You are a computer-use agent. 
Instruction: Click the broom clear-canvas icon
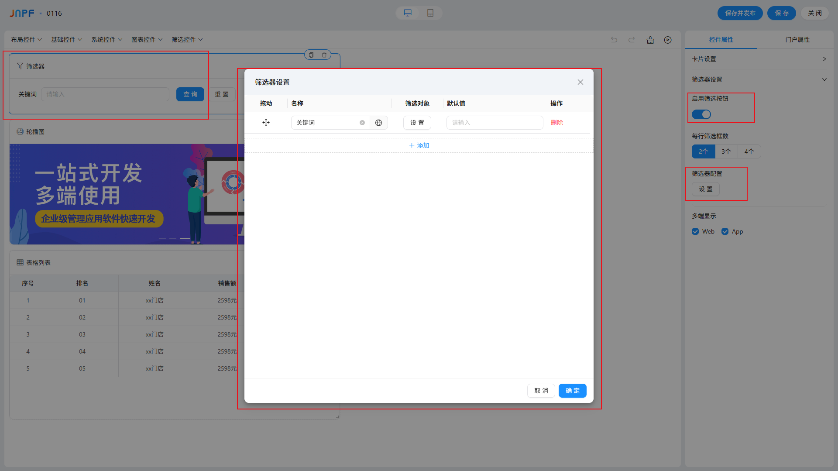[x=650, y=40]
